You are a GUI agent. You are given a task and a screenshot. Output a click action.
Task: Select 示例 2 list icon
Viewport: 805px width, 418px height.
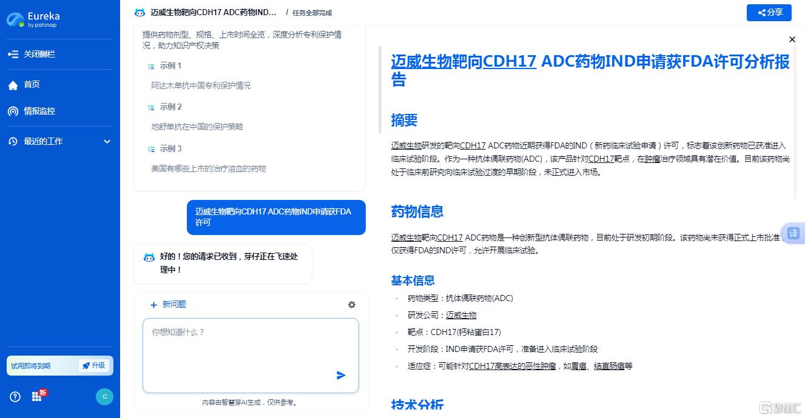(151, 107)
